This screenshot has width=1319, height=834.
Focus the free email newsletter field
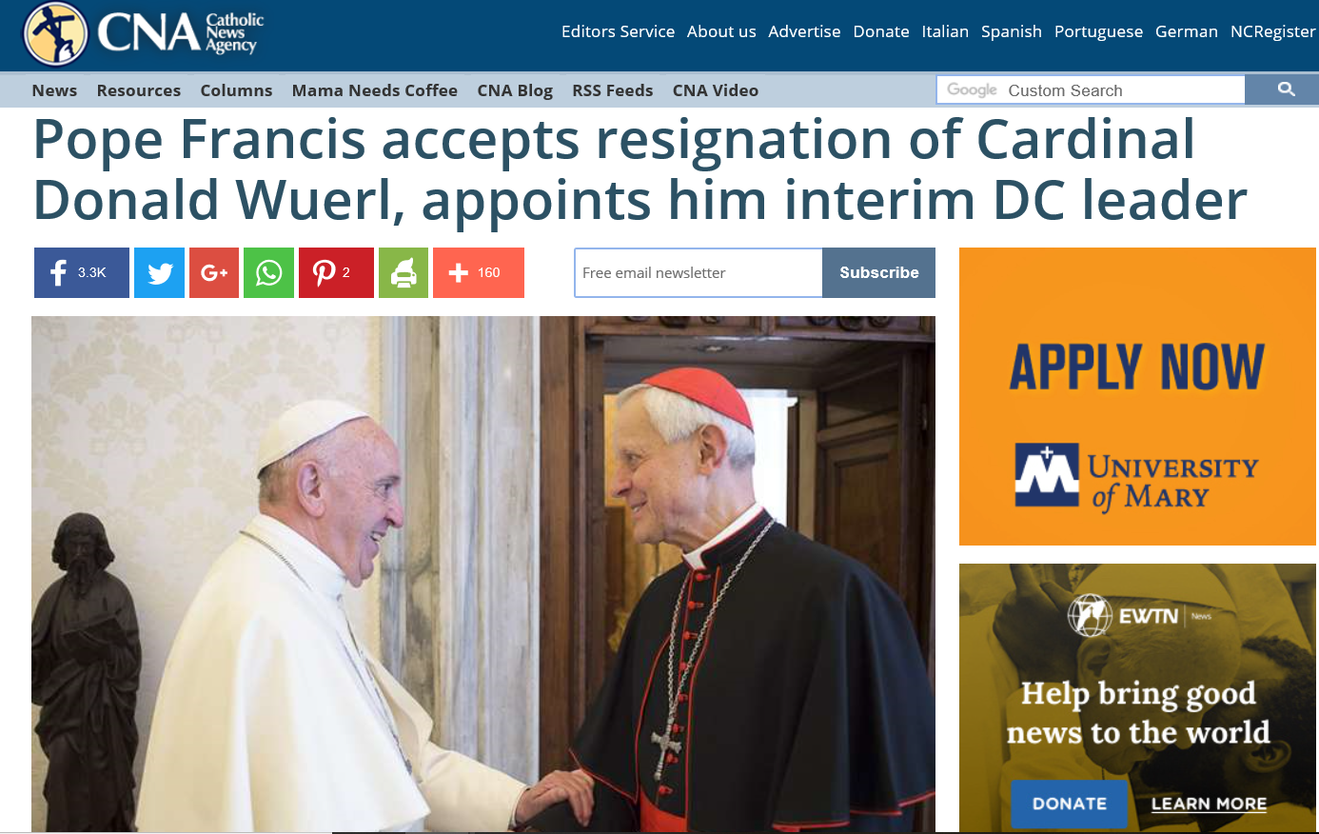coord(699,272)
